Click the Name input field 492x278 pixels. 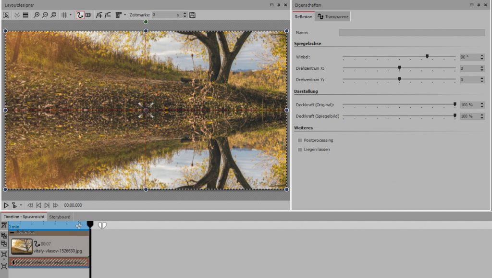(x=412, y=33)
